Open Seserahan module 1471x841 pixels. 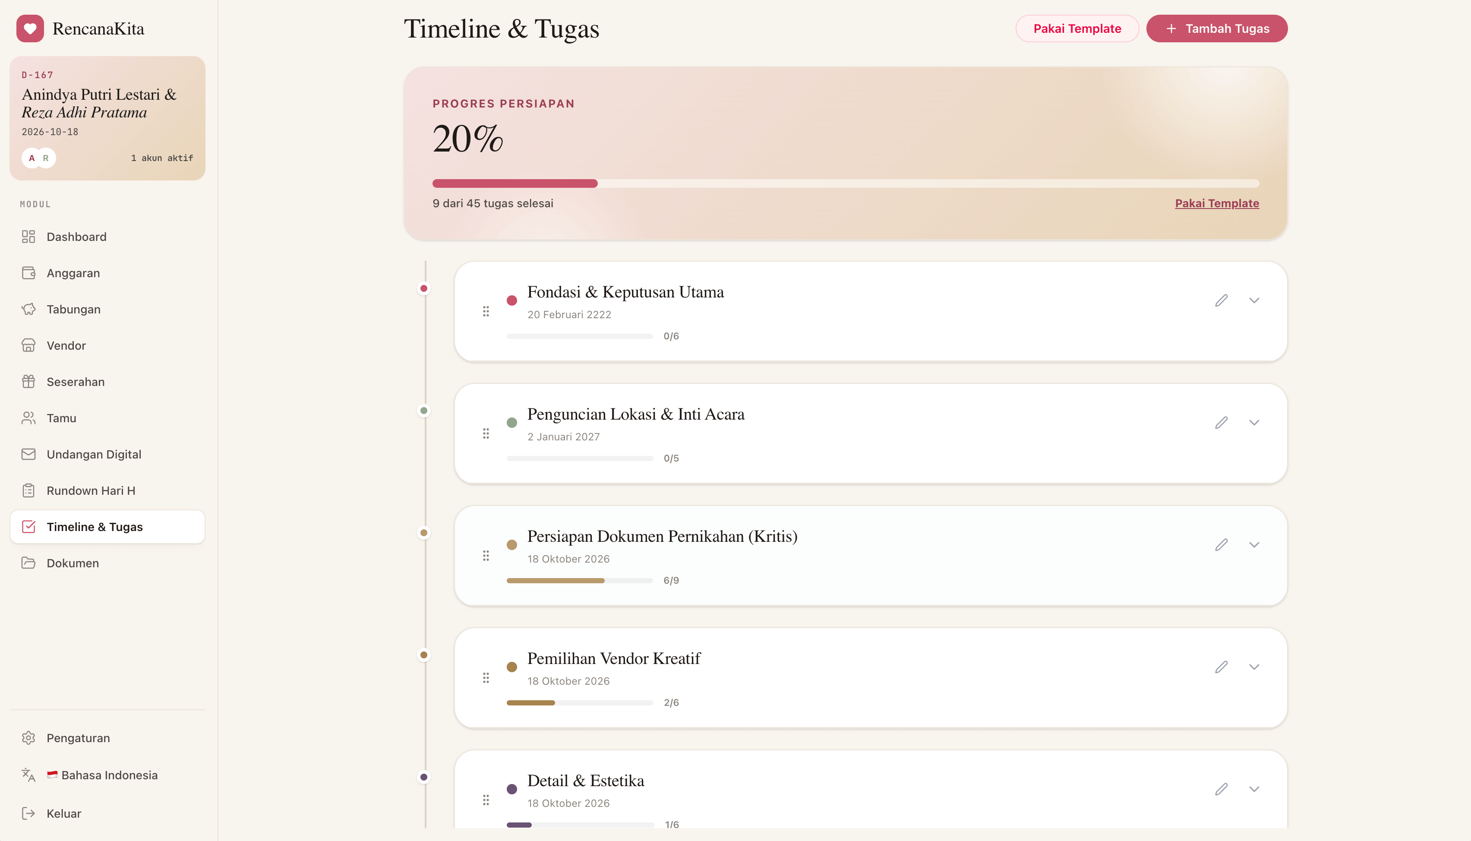pyautogui.click(x=107, y=382)
